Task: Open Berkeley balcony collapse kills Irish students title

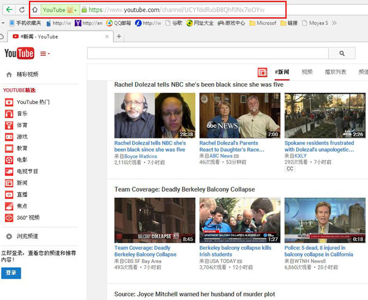Action: click(x=236, y=251)
